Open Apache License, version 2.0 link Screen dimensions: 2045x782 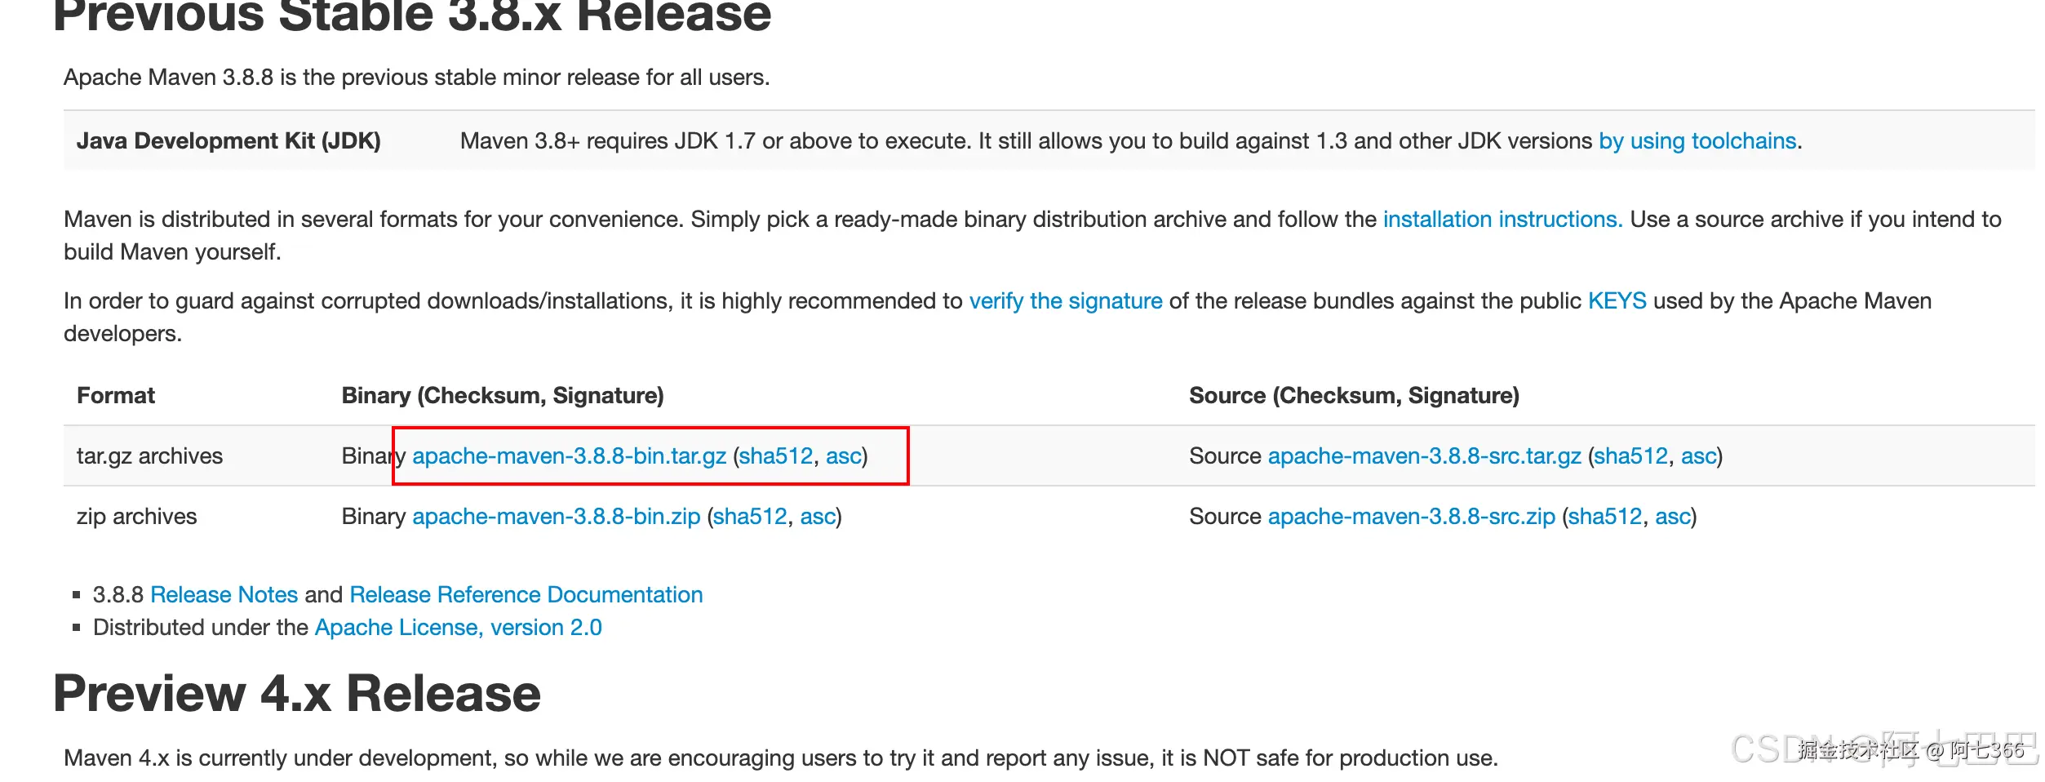click(458, 628)
